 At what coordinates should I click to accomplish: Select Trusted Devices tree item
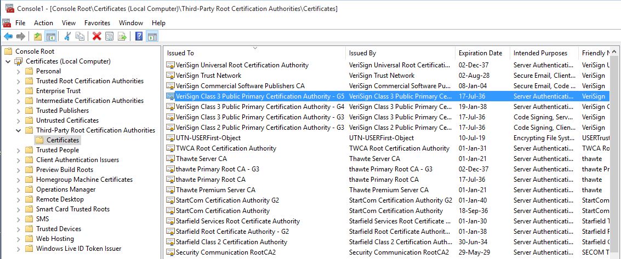59,229
